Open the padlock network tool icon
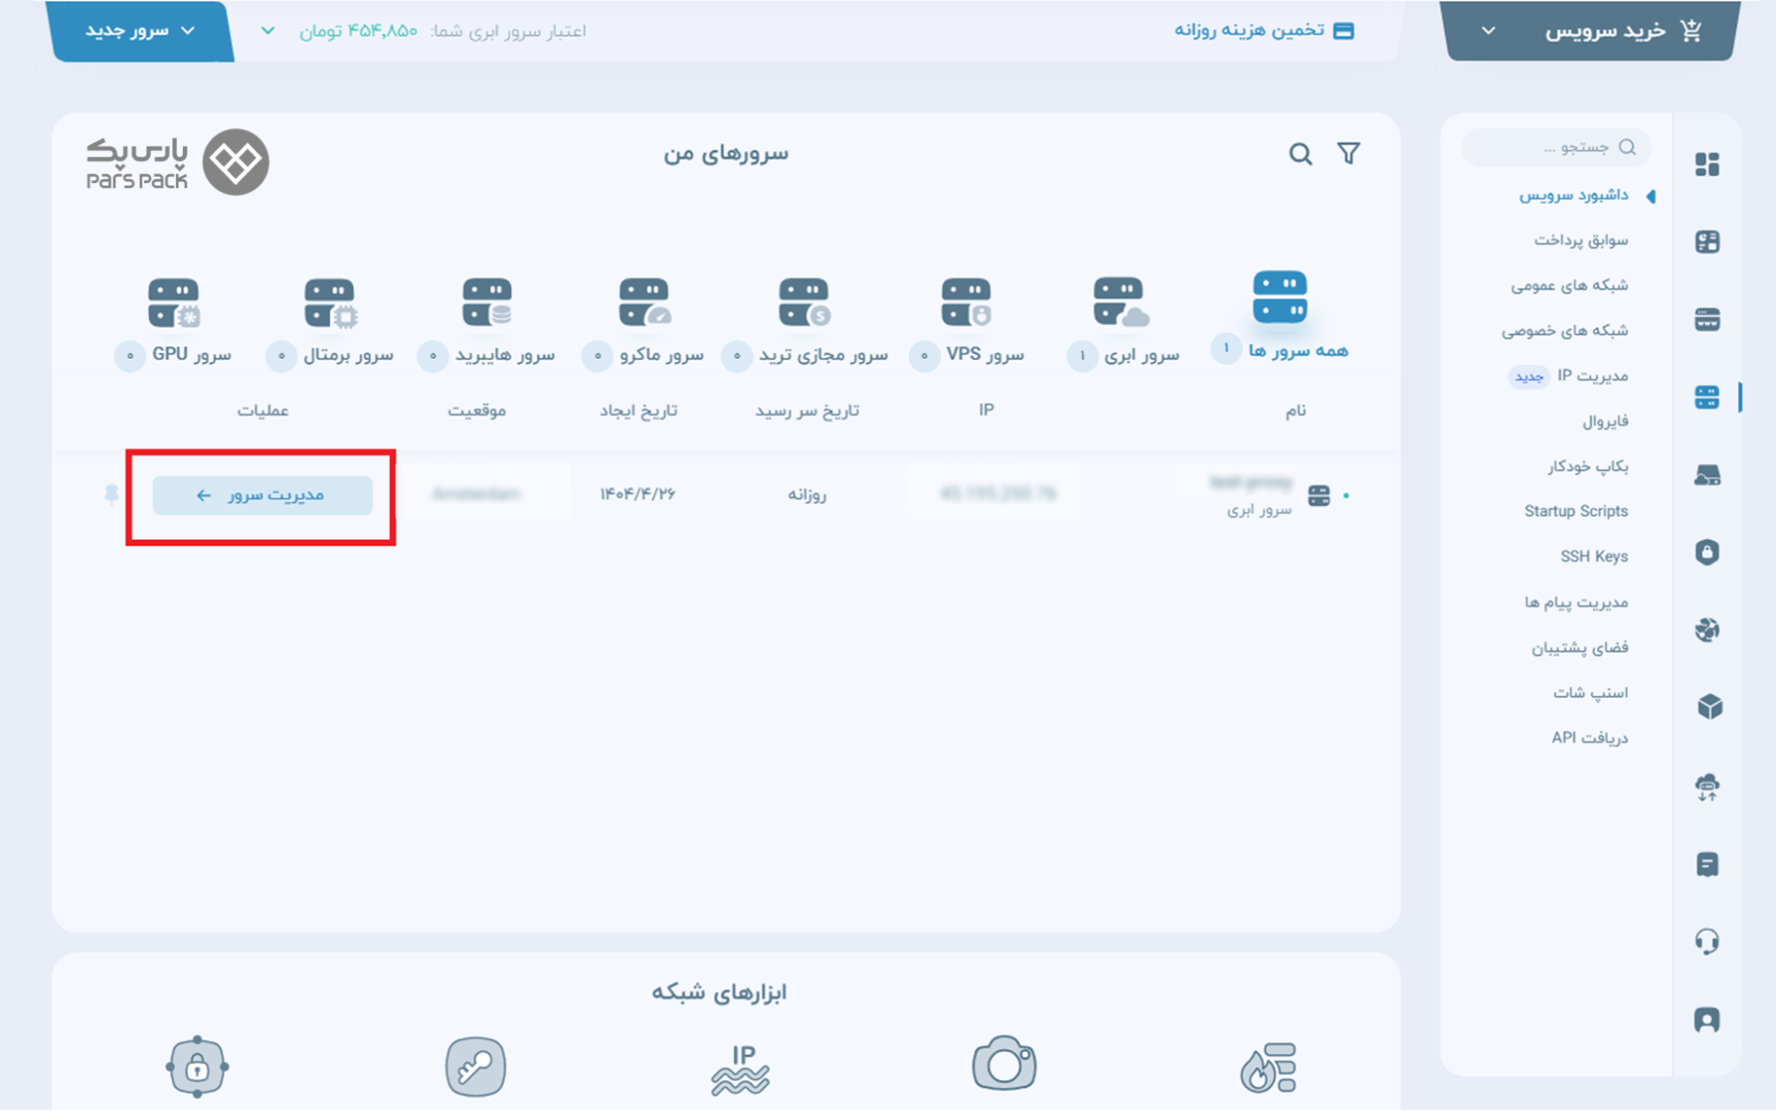 pyautogui.click(x=197, y=1067)
